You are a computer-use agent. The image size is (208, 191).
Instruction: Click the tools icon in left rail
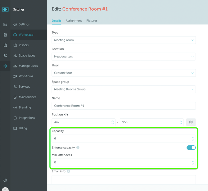[x=5, y=56]
